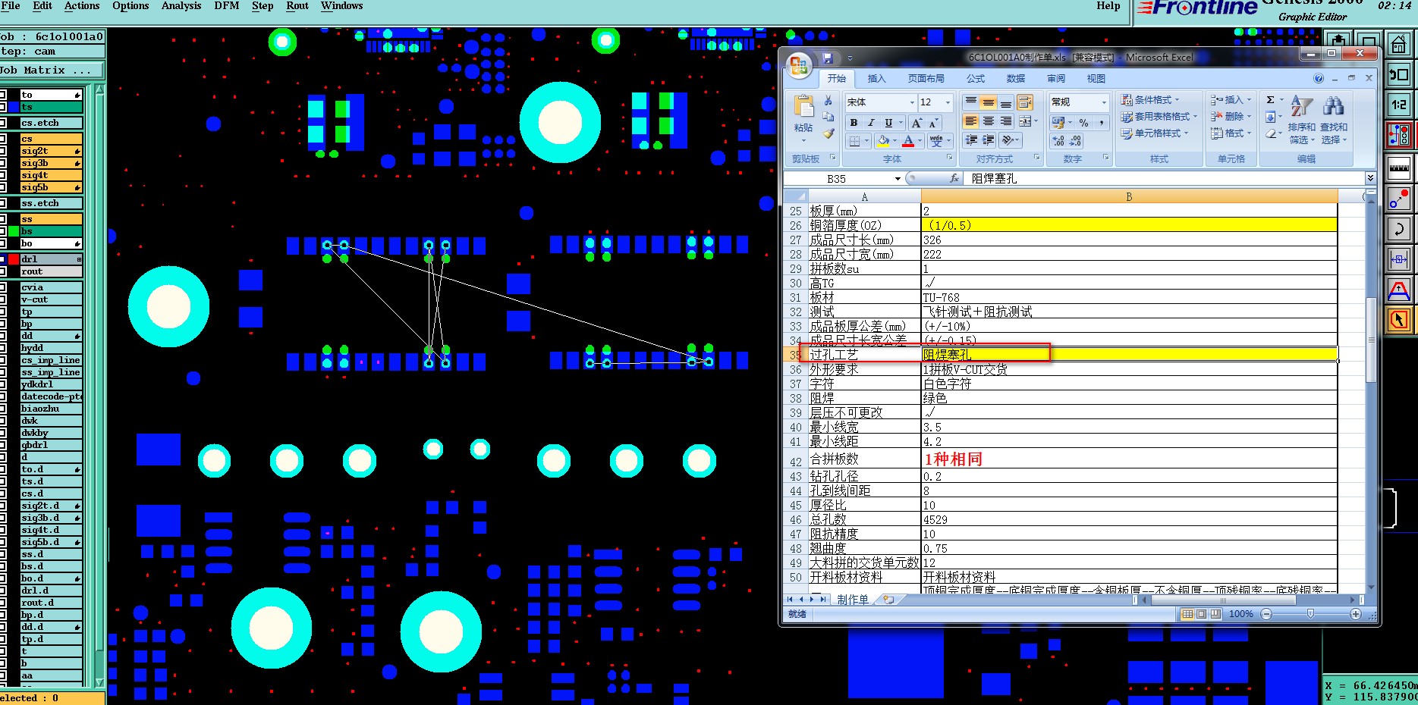The width and height of the screenshot is (1418, 705).
Task: Open the Analysis menu in Genesis
Action: (181, 6)
